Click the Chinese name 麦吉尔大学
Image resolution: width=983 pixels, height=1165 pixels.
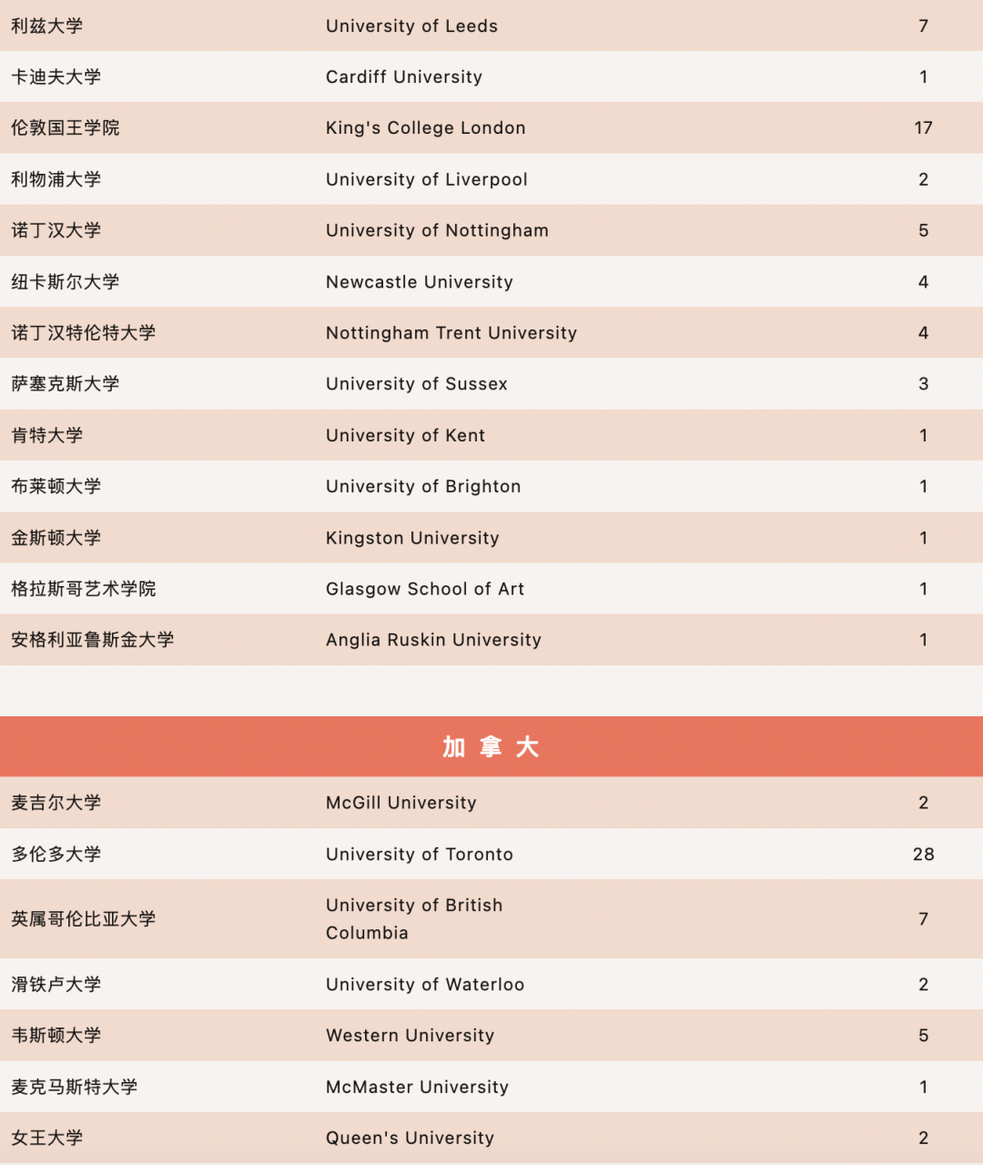(56, 803)
